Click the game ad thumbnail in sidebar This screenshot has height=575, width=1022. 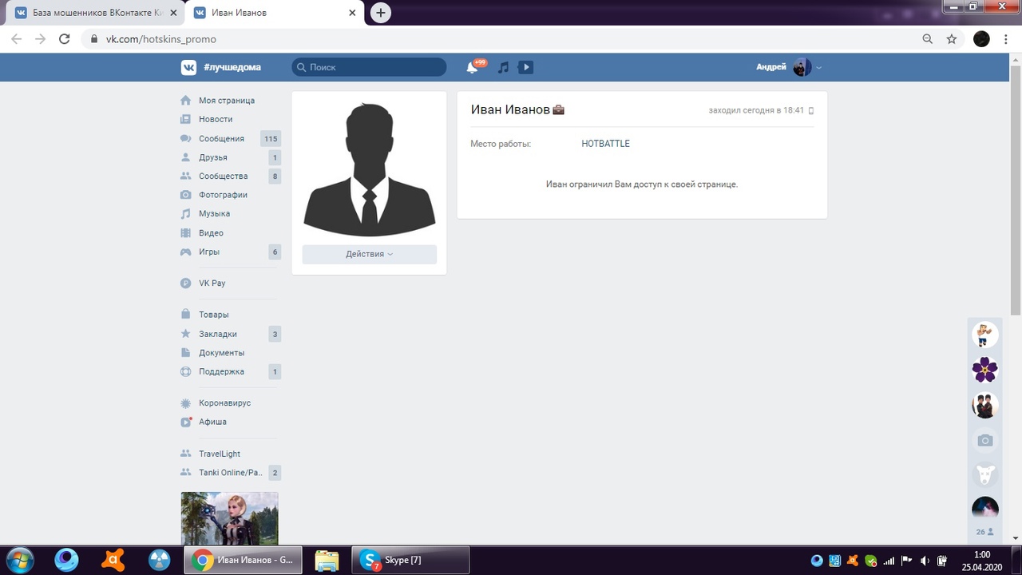pos(229,517)
